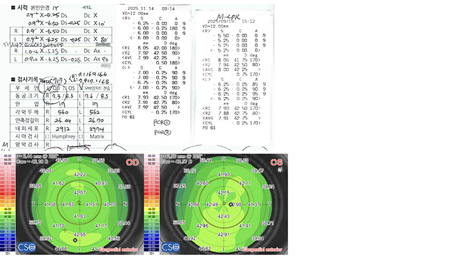Click the 각막두께 L value 562

(95, 112)
